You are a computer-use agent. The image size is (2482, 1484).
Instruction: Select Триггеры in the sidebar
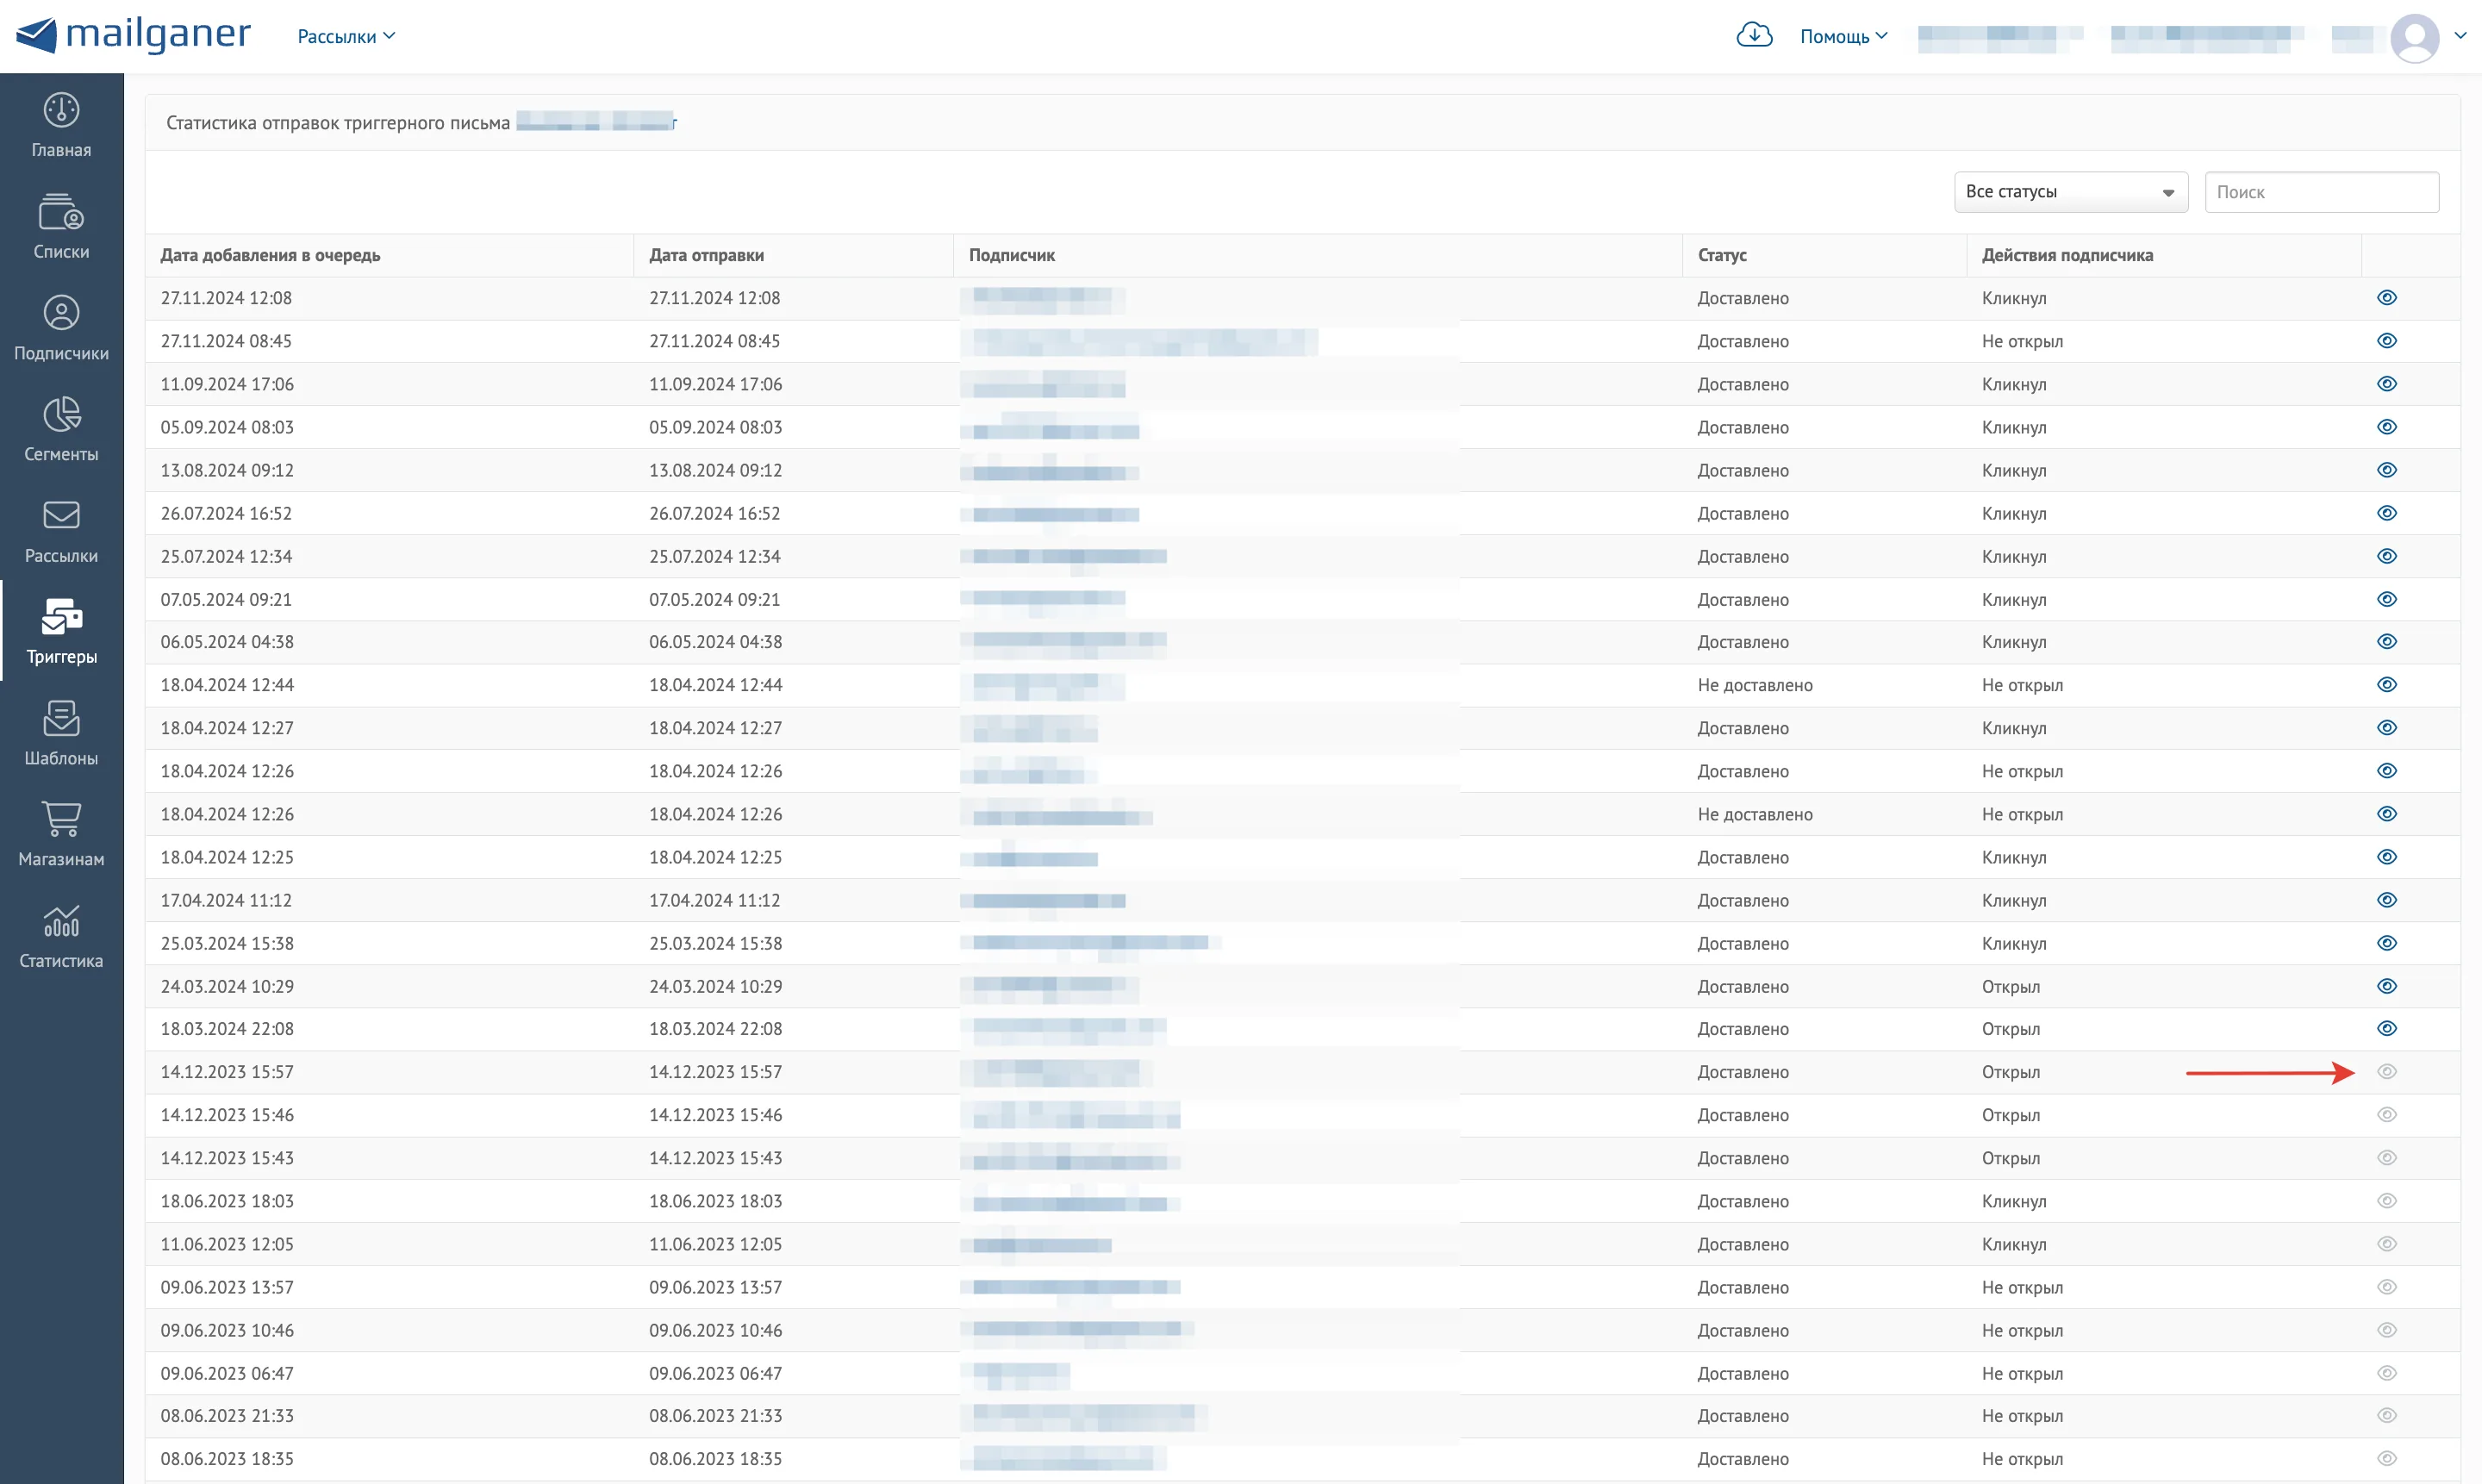click(61, 631)
